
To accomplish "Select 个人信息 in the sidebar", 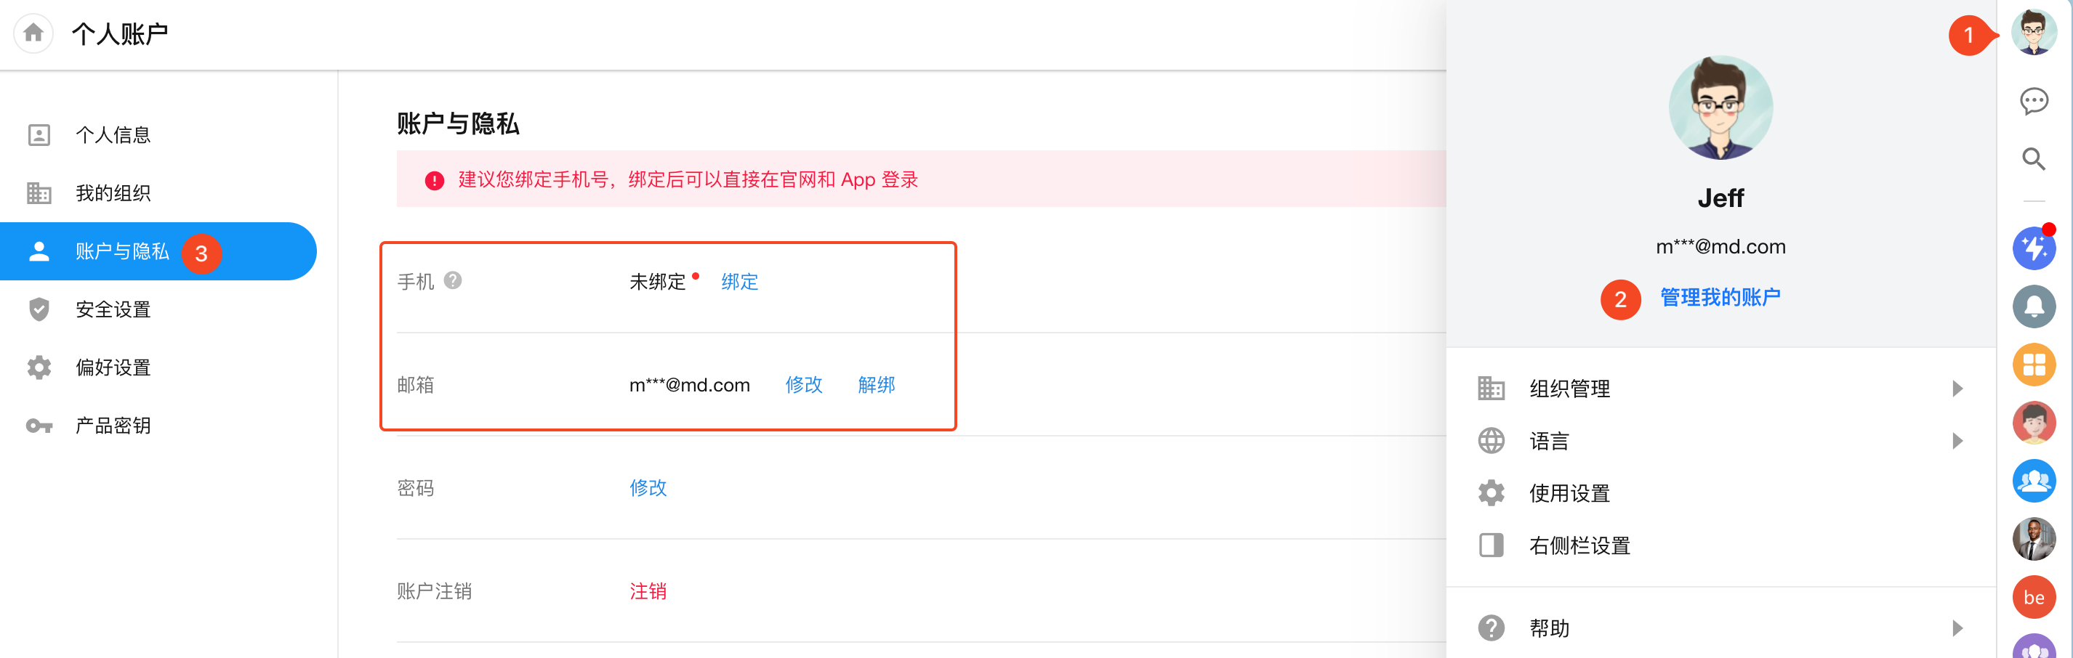I will 113,135.
